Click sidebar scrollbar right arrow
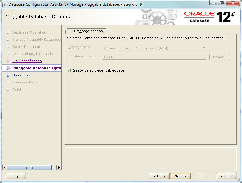This screenshot has width=242, height=183. pyautogui.click(x=59, y=167)
